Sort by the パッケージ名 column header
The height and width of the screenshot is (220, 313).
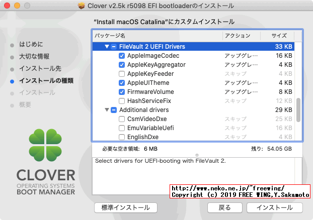(158, 36)
